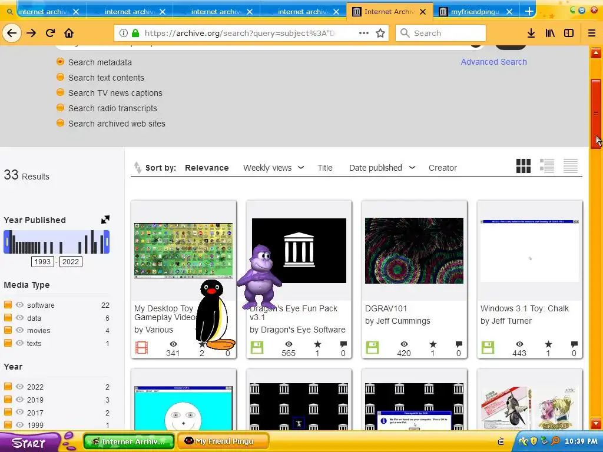603x452 pixels.
Task: Open the page actions three-dot menu
Action: [x=363, y=33]
